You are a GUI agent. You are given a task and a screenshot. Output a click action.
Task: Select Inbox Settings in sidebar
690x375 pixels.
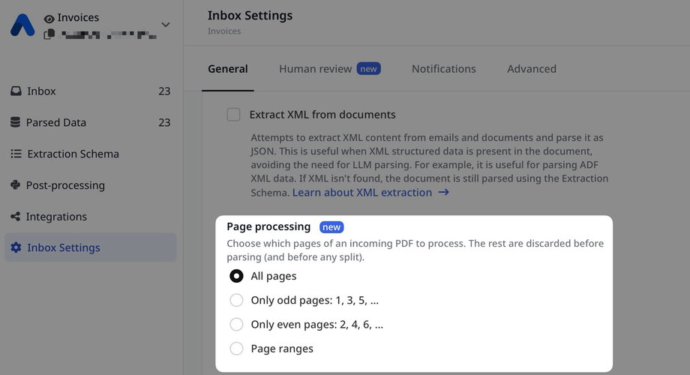pyautogui.click(x=90, y=247)
